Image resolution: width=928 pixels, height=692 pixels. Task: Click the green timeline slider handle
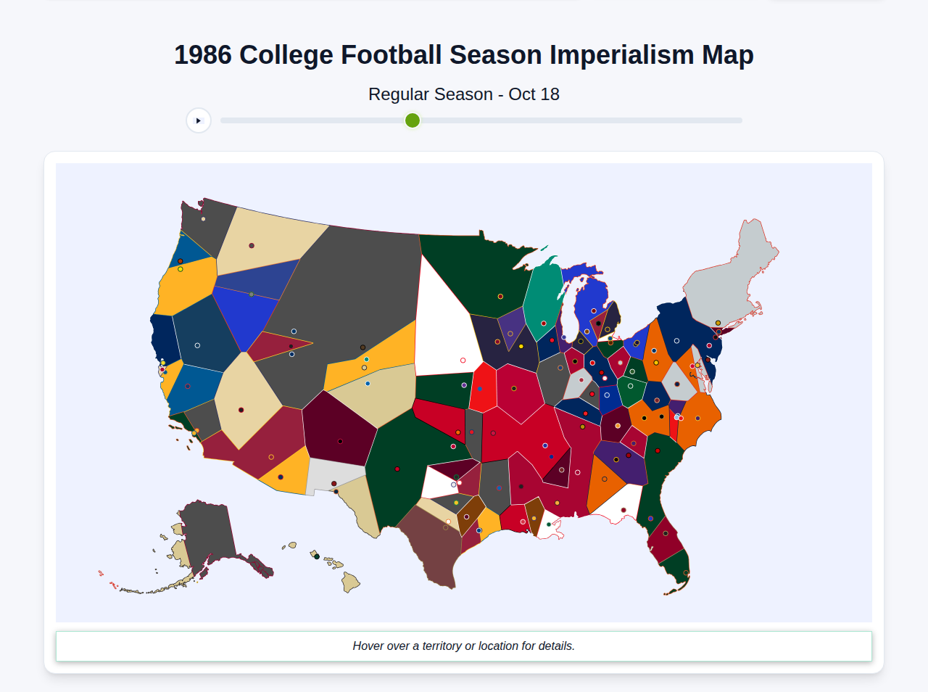tap(411, 120)
